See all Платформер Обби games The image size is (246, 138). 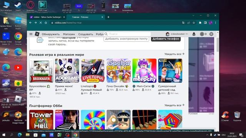point(174,105)
